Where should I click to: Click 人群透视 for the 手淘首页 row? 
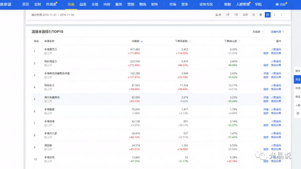coord(276,49)
